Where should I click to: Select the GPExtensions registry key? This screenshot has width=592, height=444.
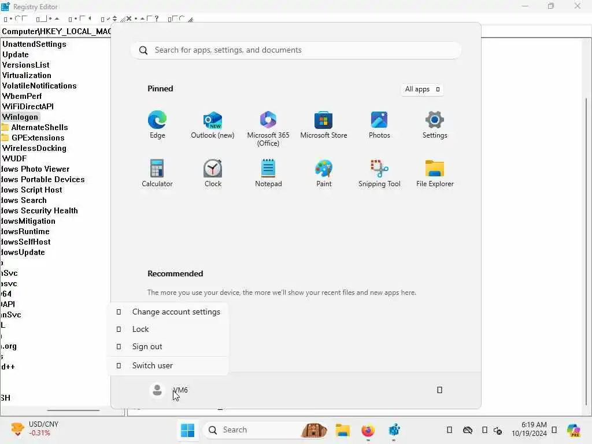tap(38, 138)
